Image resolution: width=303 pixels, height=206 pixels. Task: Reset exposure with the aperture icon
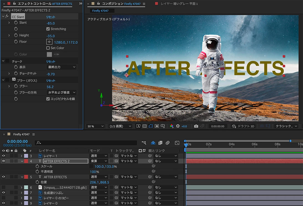pos(178,126)
